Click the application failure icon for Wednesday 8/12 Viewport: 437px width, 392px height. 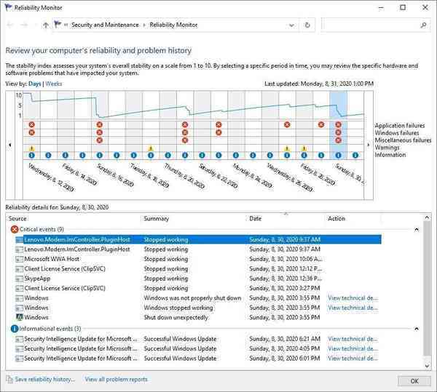pos(32,124)
